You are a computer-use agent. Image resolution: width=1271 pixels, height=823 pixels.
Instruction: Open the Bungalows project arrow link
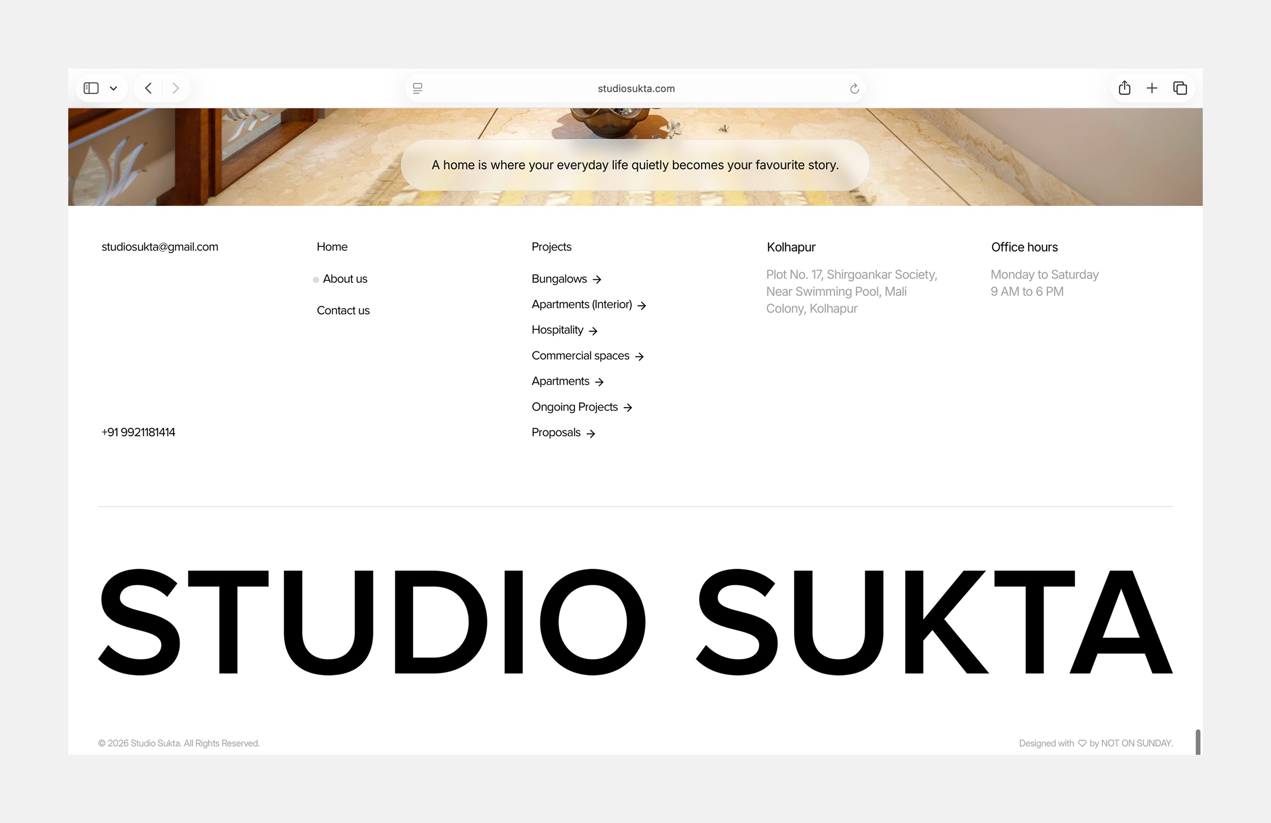click(x=566, y=279)
